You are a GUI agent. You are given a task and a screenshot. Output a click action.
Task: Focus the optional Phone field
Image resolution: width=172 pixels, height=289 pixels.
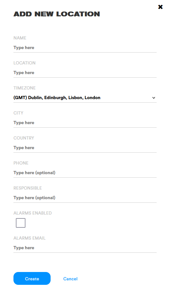pos(85,173)
